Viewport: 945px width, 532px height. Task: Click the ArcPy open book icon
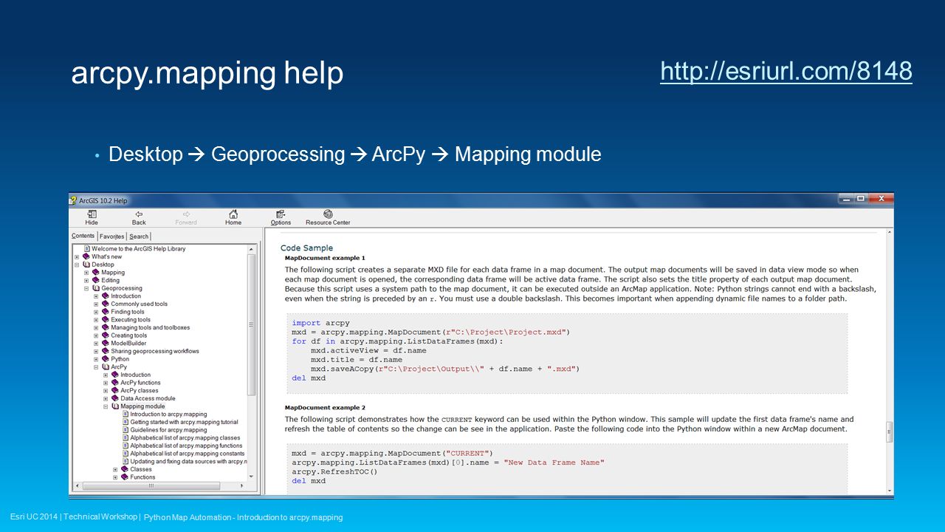point(106,367)
